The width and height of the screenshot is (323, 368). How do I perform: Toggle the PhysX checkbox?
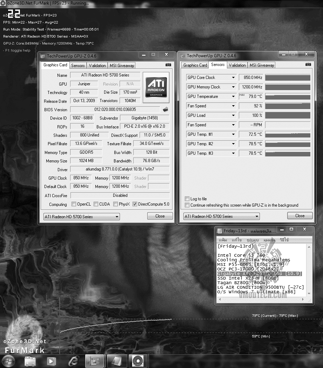(x=116, y=204)
